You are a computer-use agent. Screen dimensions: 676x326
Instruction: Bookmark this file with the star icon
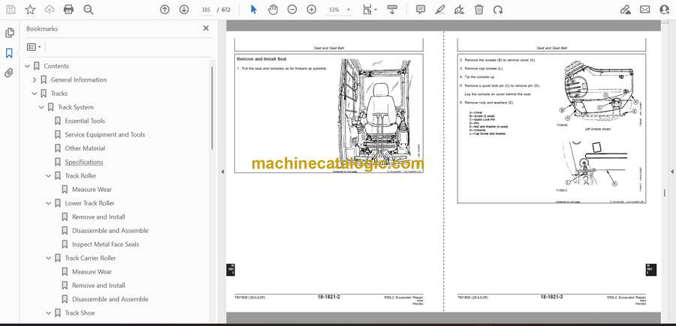coord(30,10)
